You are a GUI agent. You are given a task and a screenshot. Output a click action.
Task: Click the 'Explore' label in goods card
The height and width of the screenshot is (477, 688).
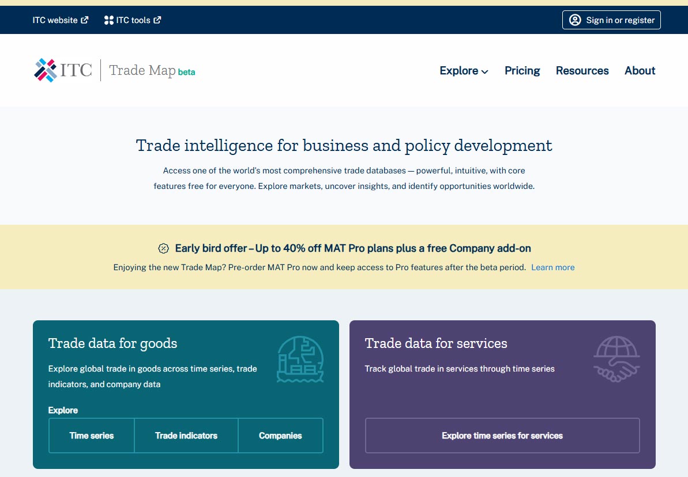[63, 410]
